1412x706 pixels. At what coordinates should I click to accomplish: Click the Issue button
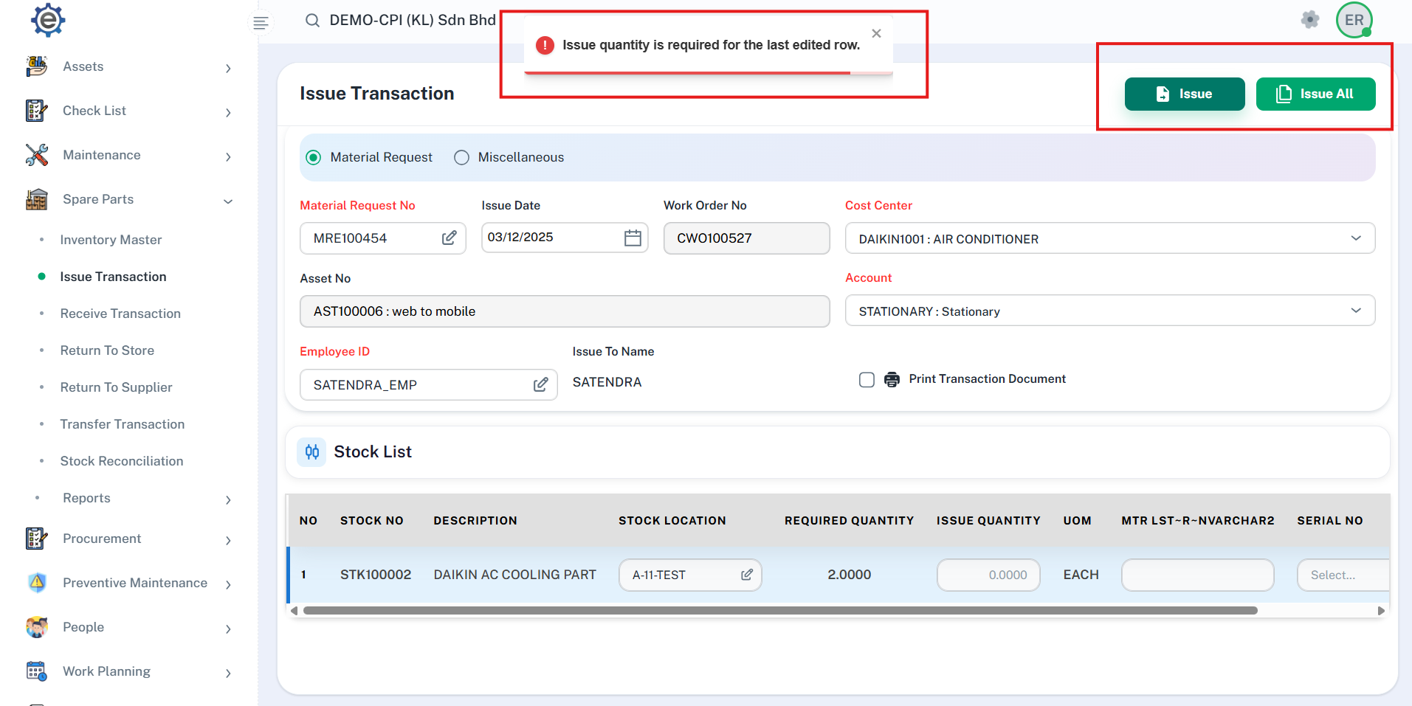(1184, 94)
